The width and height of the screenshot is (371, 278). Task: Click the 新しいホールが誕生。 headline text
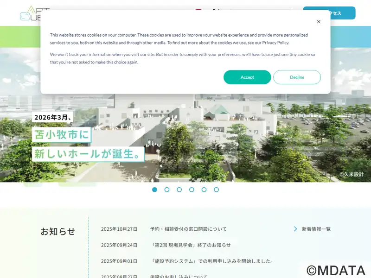[88, 154]
